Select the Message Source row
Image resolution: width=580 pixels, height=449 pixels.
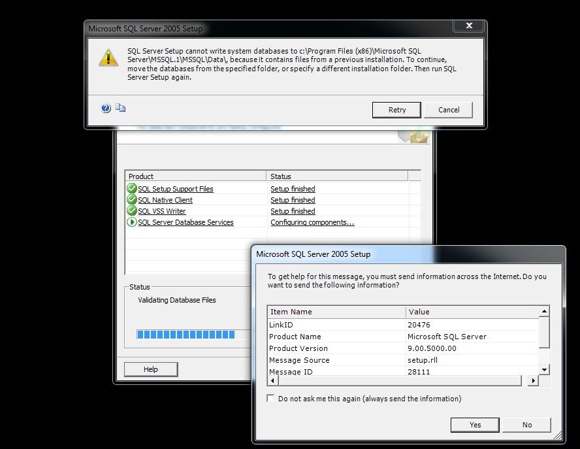pos(403,360)
